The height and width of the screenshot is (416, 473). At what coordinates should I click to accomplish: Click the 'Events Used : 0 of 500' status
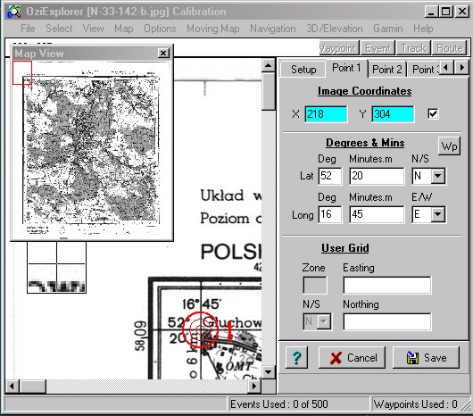(279, 404)
